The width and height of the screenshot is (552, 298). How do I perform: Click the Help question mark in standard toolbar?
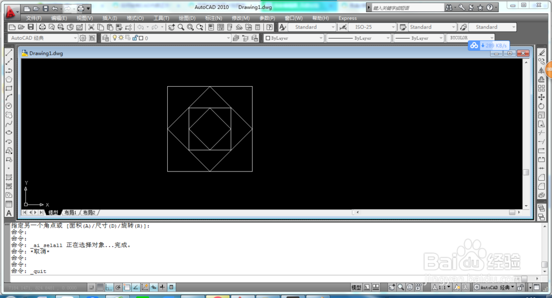[x=269, y=27]
